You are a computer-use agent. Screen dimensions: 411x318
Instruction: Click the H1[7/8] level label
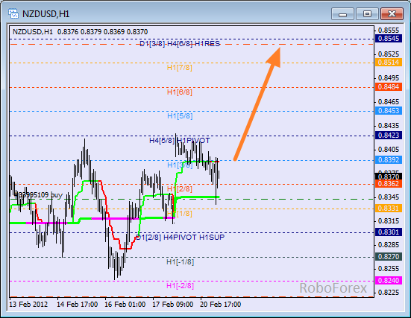pos(180,68)
